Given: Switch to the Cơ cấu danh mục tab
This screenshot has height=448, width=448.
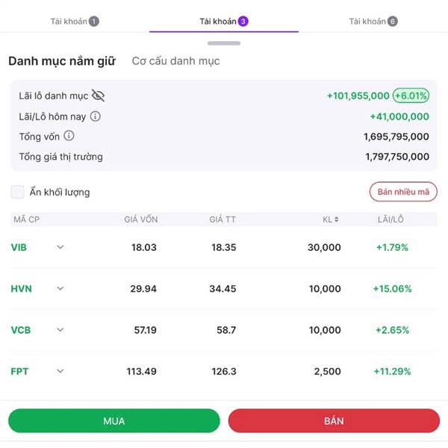Looking at the screenshot, I should 175,61.
